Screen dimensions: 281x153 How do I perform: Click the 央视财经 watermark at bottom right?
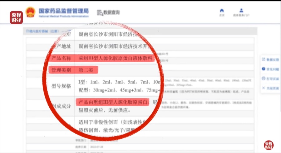[269, 145]
